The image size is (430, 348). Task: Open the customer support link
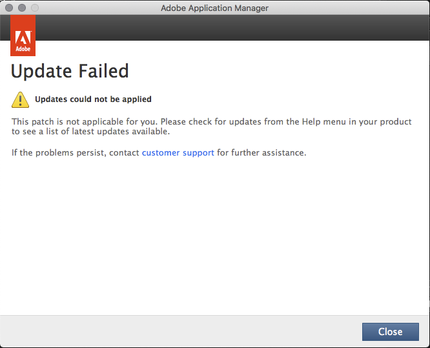point(178,153)
